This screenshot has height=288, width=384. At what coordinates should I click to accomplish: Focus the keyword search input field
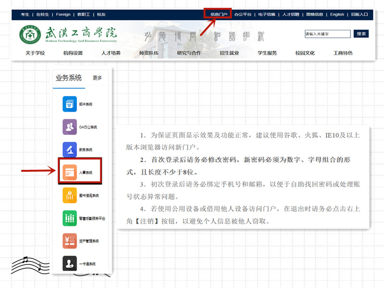327,34
